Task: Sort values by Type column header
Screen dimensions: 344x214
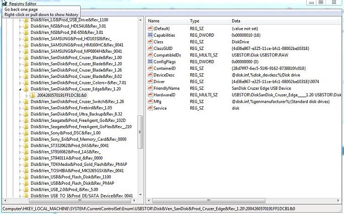Action: click(x=209, y=21)
